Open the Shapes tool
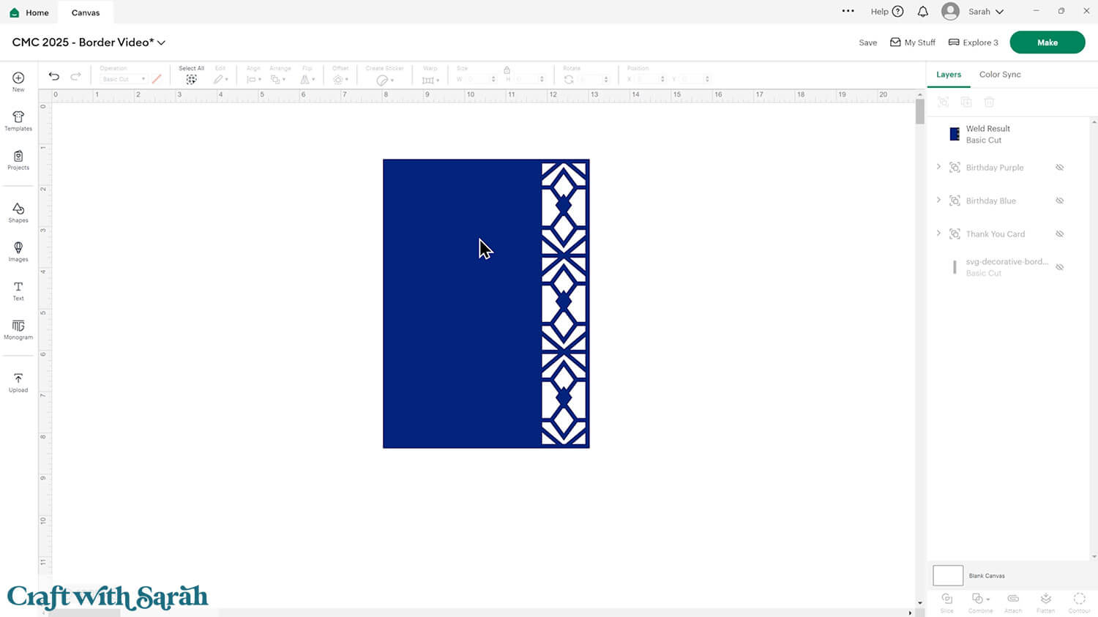1098x617 pixels. click(x=18, y=212)
